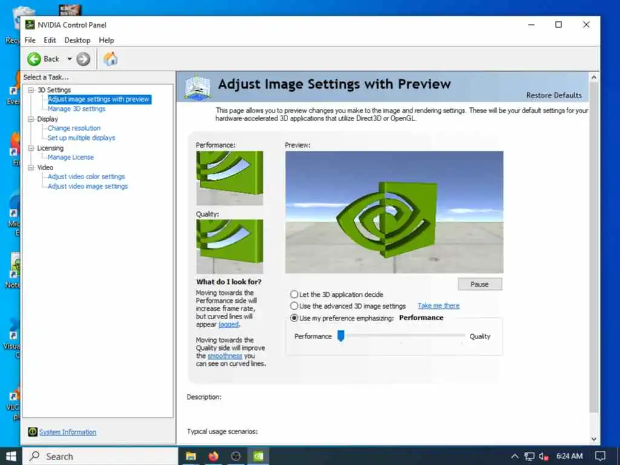Launch Firefox from the taskbar

tap(214, 457)
